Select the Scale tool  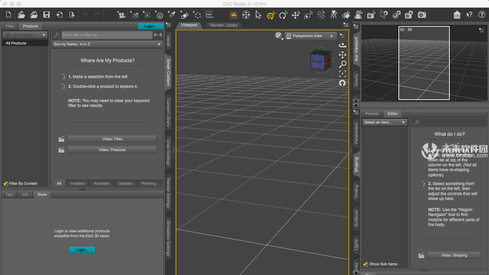click(308, 15)
